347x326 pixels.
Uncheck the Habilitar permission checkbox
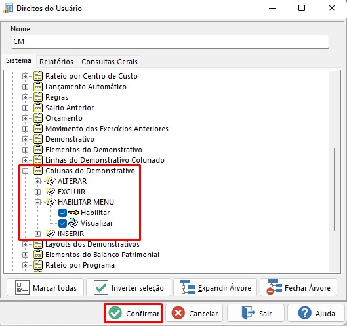(x=62, y=213)
